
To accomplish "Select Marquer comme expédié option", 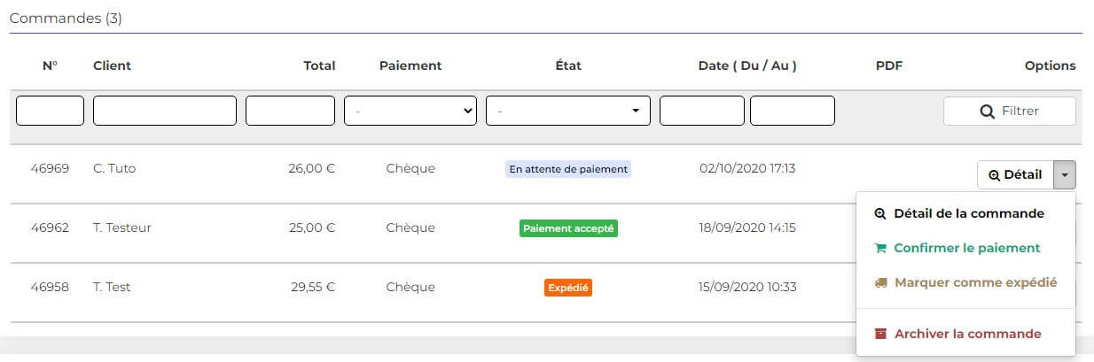I will click(x=965, y=282).
